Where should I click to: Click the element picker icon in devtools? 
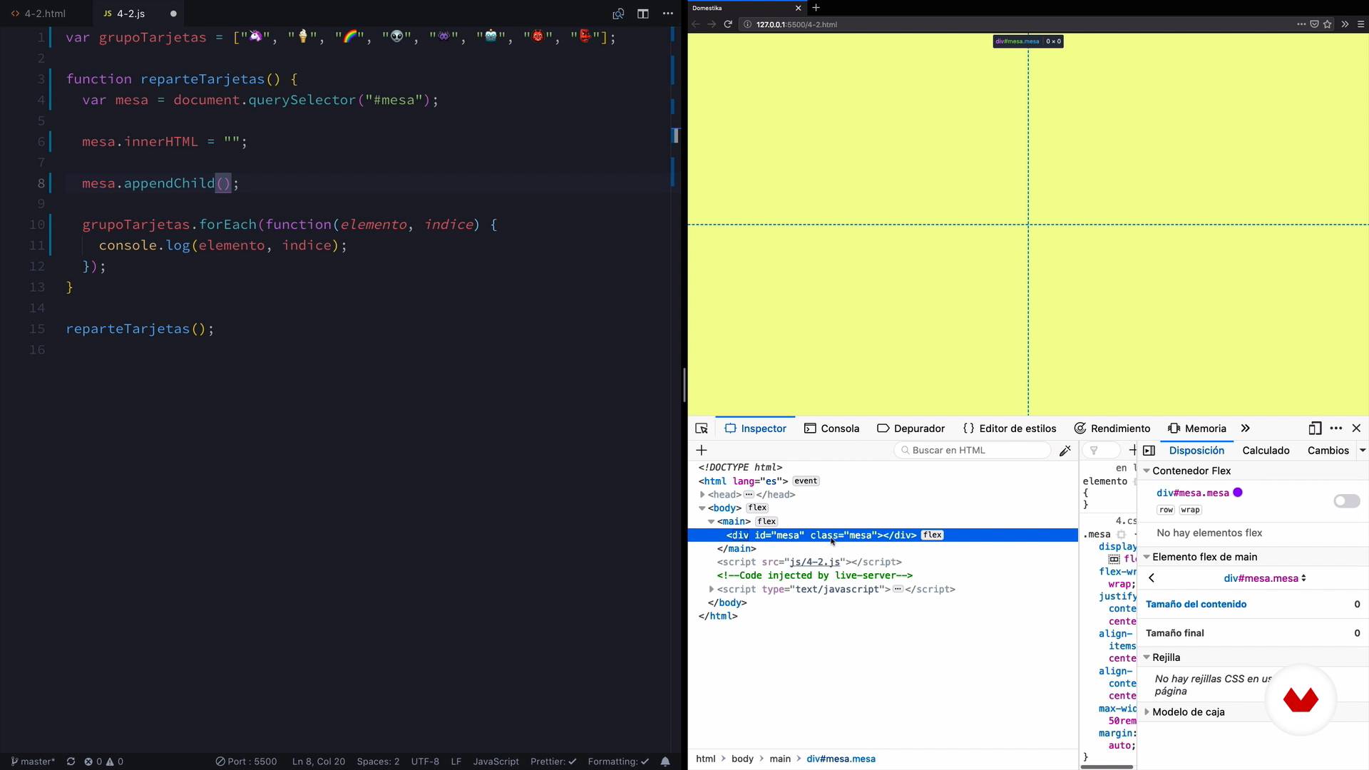(702, 428)
